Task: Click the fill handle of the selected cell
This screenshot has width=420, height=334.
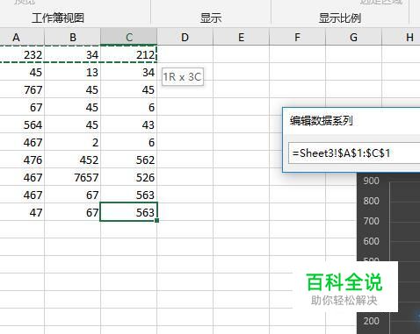Action: tap(157, 220)
